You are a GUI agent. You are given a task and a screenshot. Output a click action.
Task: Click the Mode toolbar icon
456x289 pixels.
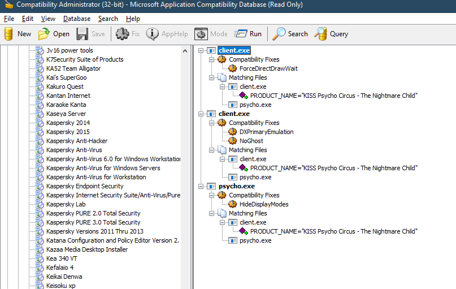(201, 34)
